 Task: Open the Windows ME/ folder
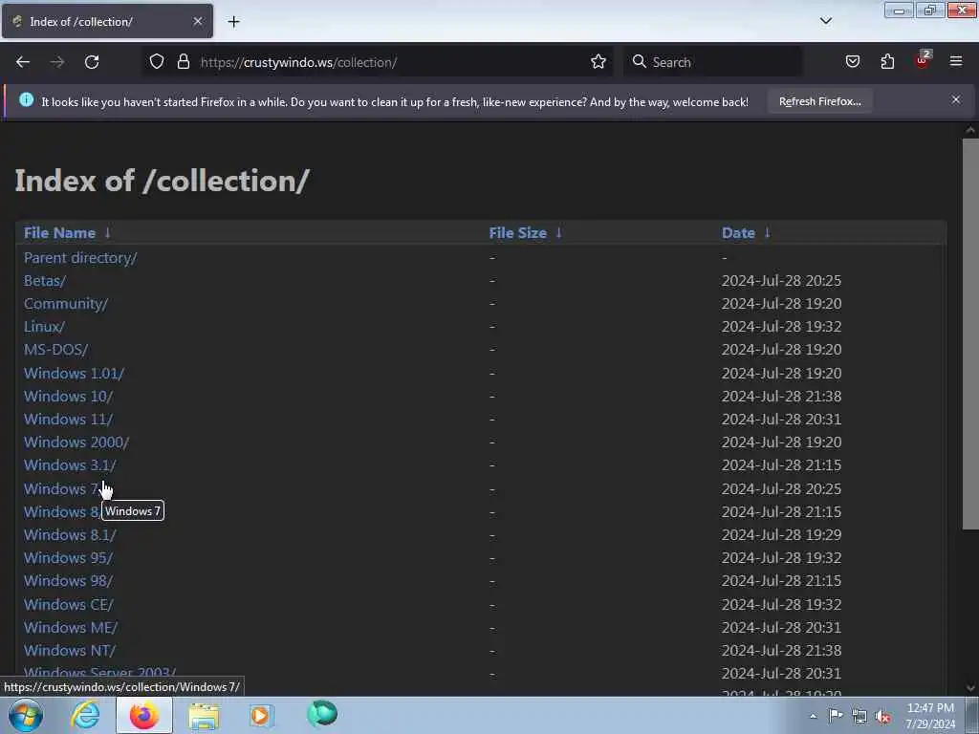tap(71, 628)
